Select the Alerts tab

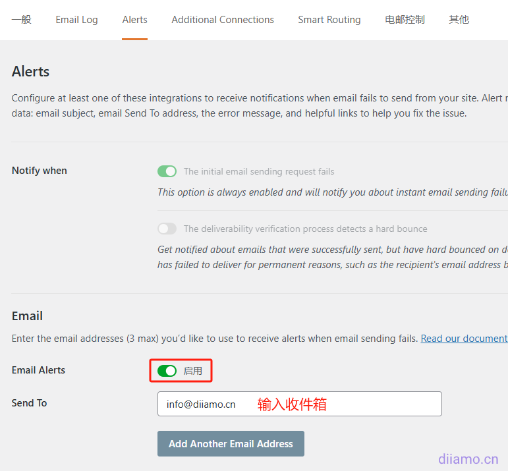(134, 20)
